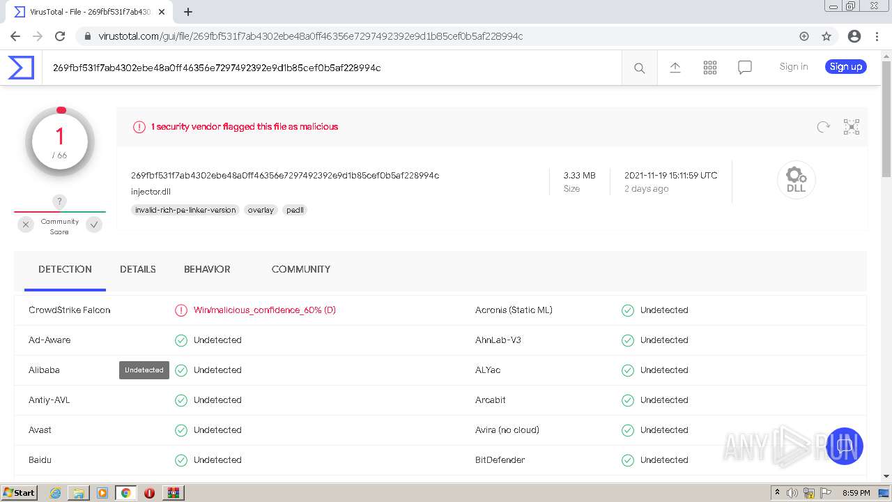Open the similarity graph icon
Screen dimensions: 892x502
[851, 127]
